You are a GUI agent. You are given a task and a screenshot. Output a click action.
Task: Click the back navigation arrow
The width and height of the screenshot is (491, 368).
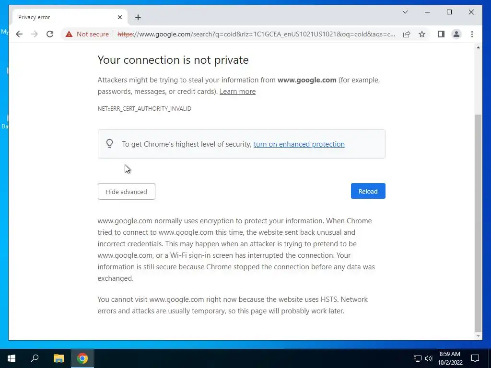(x=19, y=34)
